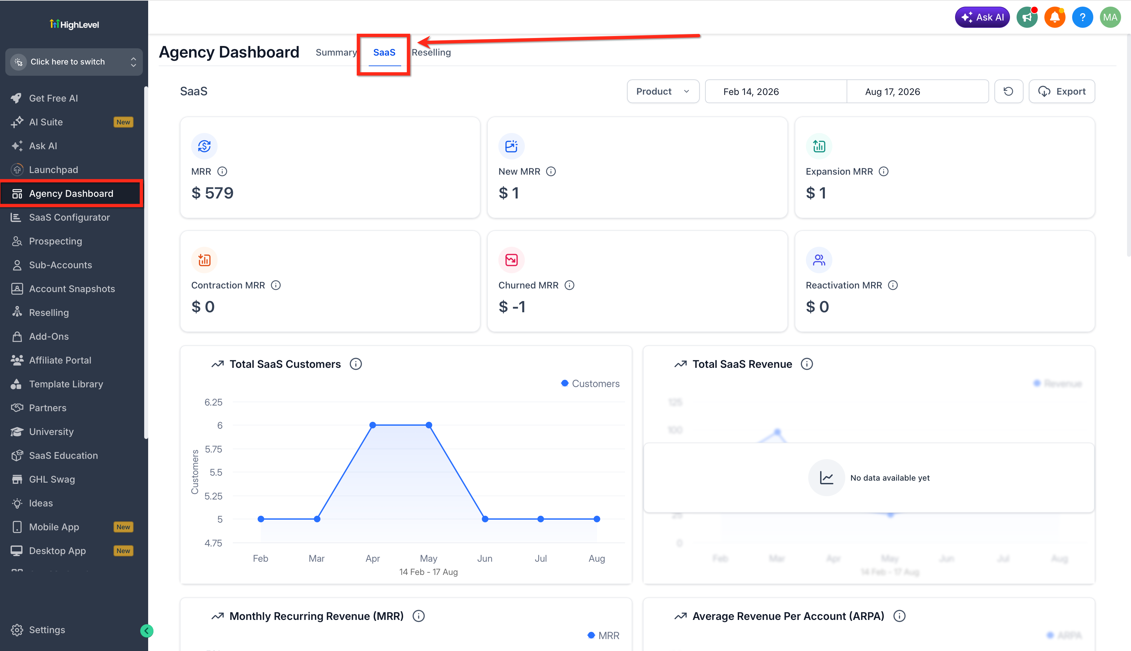Click the MRR info icon
Image resolution: width=1131 pixels, height=651 pixels.
(222, 172)
